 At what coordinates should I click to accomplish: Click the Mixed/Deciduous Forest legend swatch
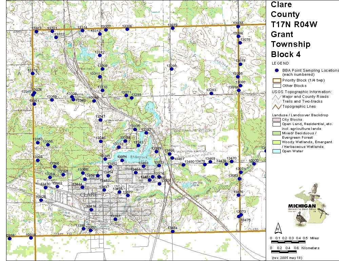click(276, 133)
